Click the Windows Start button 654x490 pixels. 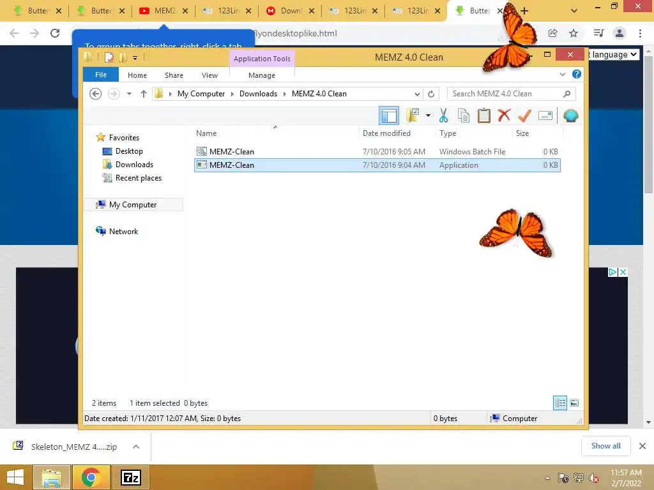pos(15,477)
